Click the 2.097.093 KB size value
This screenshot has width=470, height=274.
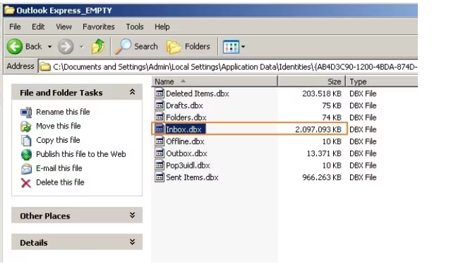tap(318, 129)
